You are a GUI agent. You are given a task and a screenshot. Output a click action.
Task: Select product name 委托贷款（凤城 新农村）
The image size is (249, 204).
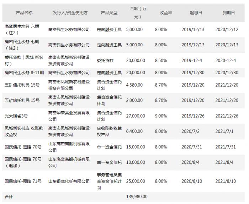click(x=24, y=61)
